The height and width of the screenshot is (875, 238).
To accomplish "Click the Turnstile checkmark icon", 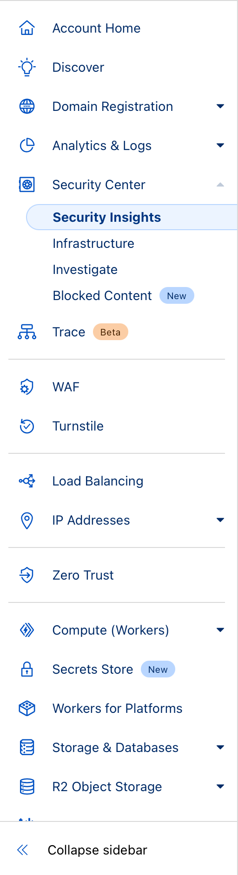I will pyautogui.click(x=27, y=426).
